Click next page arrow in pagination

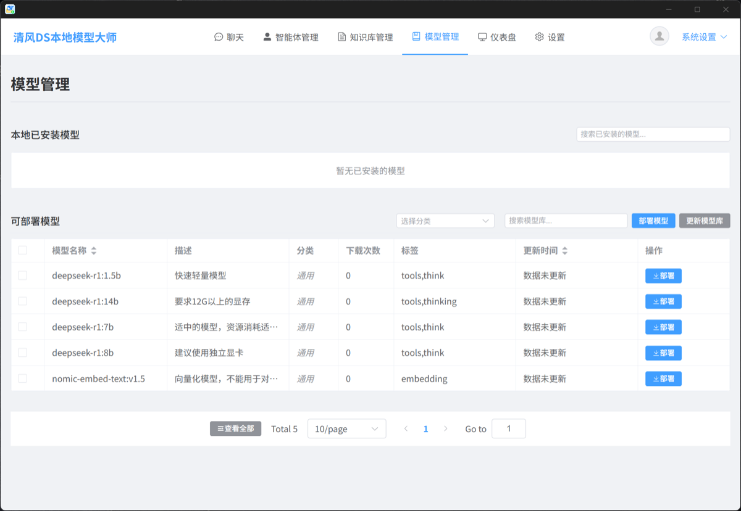pyautogui.click(x=446, y=429)
